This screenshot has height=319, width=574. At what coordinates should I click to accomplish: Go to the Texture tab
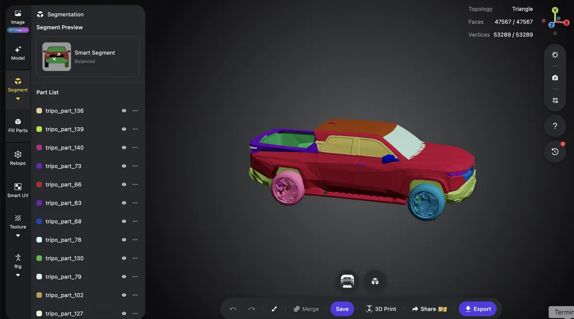[x=18, y=222]
